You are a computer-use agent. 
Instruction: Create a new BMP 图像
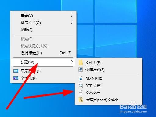[108, 79]
